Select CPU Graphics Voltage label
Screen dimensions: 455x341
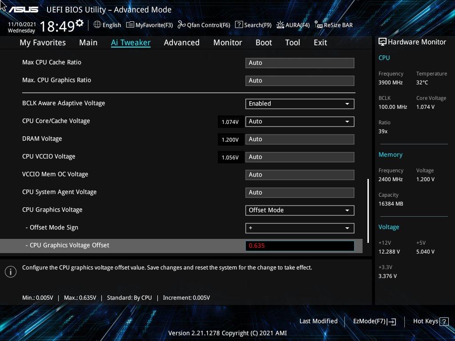tap(52, 210)
